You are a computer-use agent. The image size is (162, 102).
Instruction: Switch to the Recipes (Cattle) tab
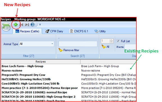point(27,31)
